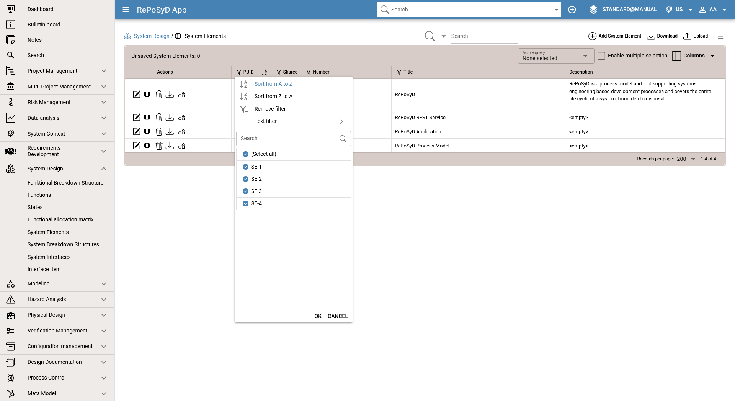Click the top bar global Search field
735x401 pixels.
click(469, 10)
